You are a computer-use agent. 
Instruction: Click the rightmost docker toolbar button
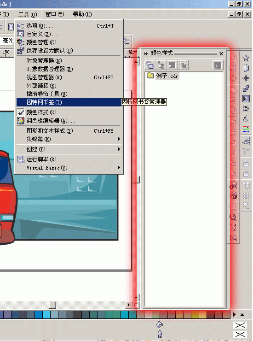click(218, 65)
